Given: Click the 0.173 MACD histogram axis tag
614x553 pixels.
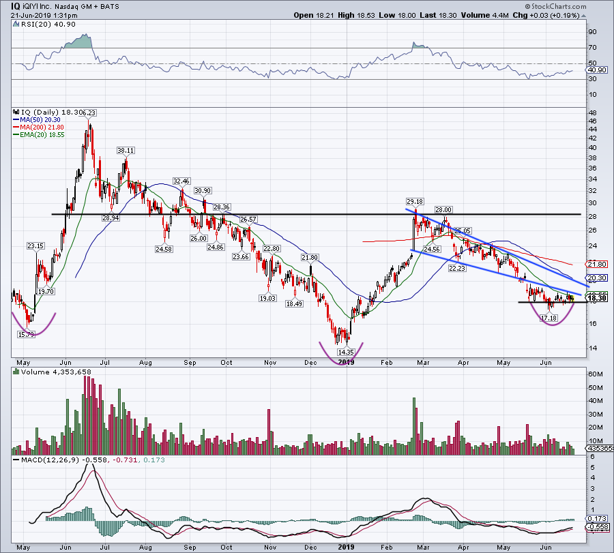Looking at the screenshot, I should coord(598,518).
